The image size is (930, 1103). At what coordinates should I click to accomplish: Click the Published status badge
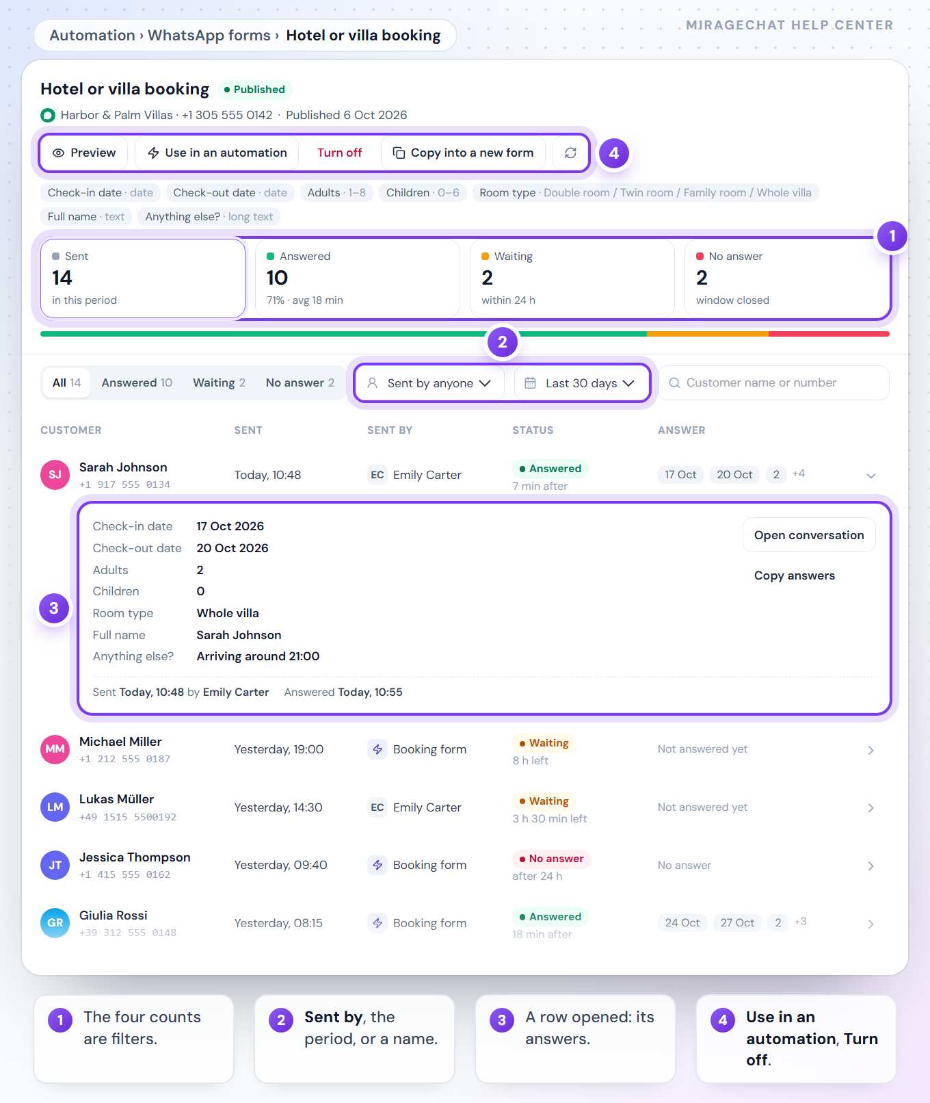(254, 90)
